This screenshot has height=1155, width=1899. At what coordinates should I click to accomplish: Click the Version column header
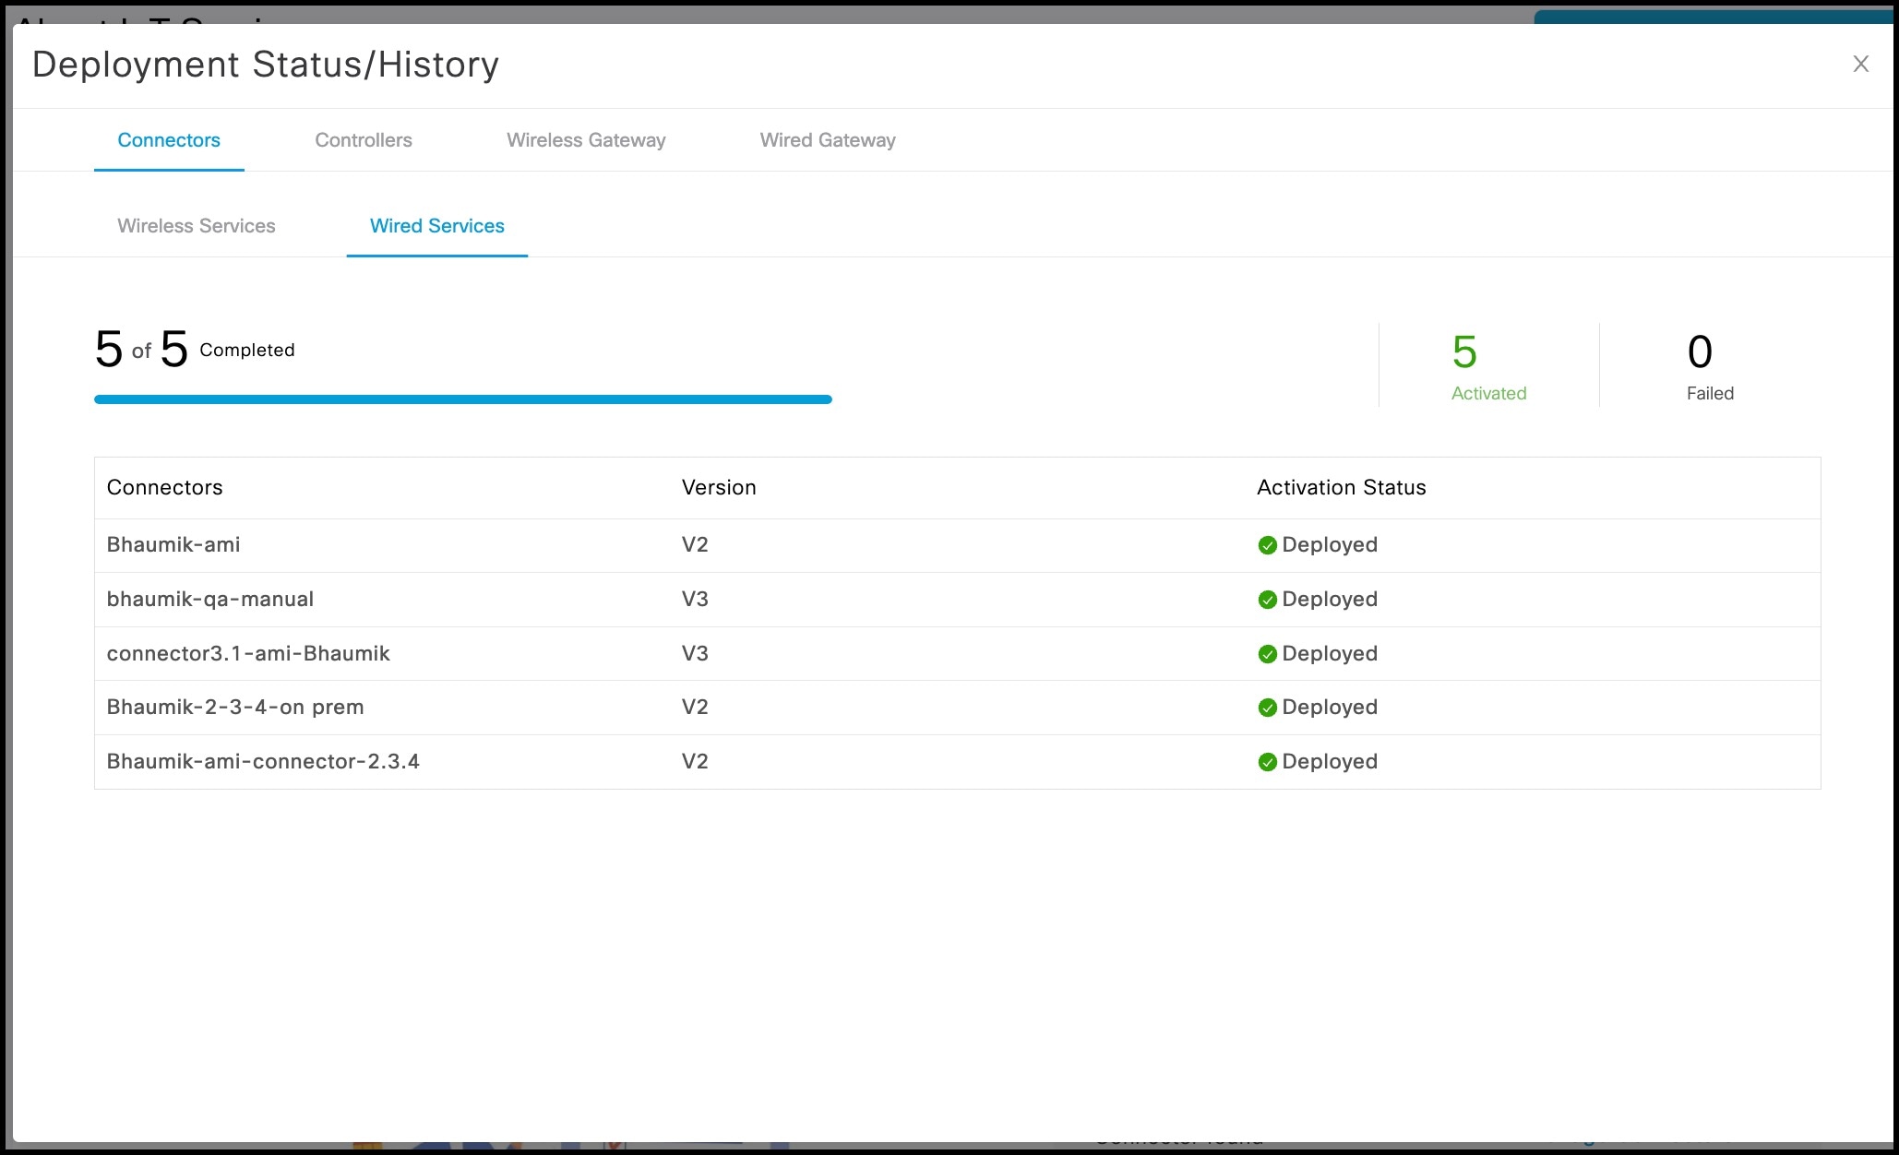719,487
